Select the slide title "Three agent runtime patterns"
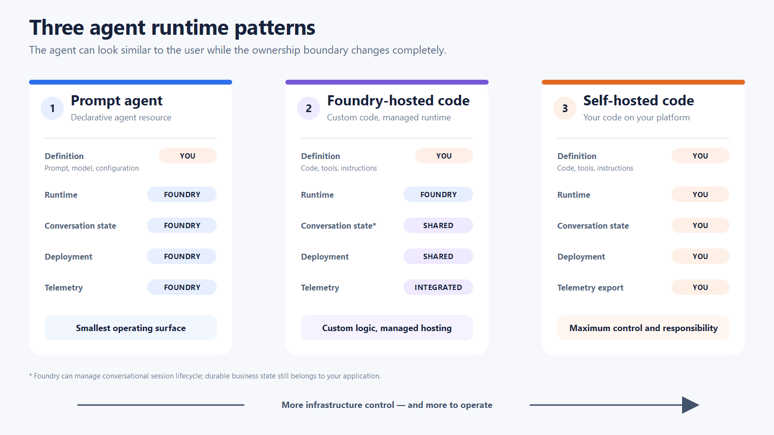This screenshot has height=435, width=774. [172, 28]
